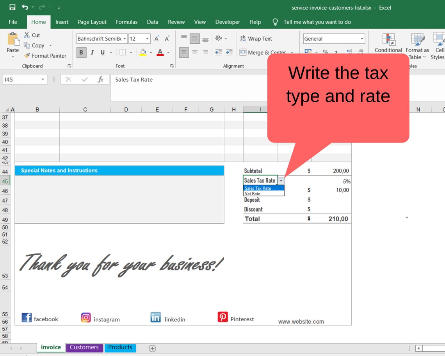
Task: Open the General number format dropdown
Action: tap(362, 39)
